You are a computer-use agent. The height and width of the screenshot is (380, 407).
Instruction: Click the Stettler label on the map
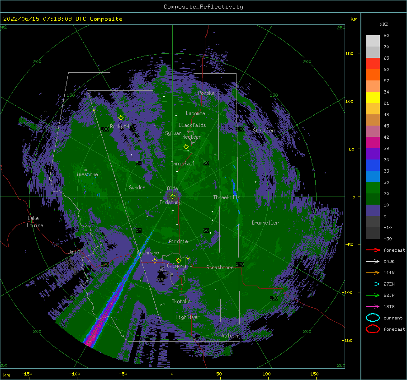pyautogui.click(x=264, y=131)
